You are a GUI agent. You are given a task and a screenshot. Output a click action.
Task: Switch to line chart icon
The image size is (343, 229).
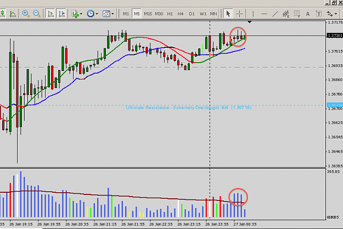tap(13, 14)
